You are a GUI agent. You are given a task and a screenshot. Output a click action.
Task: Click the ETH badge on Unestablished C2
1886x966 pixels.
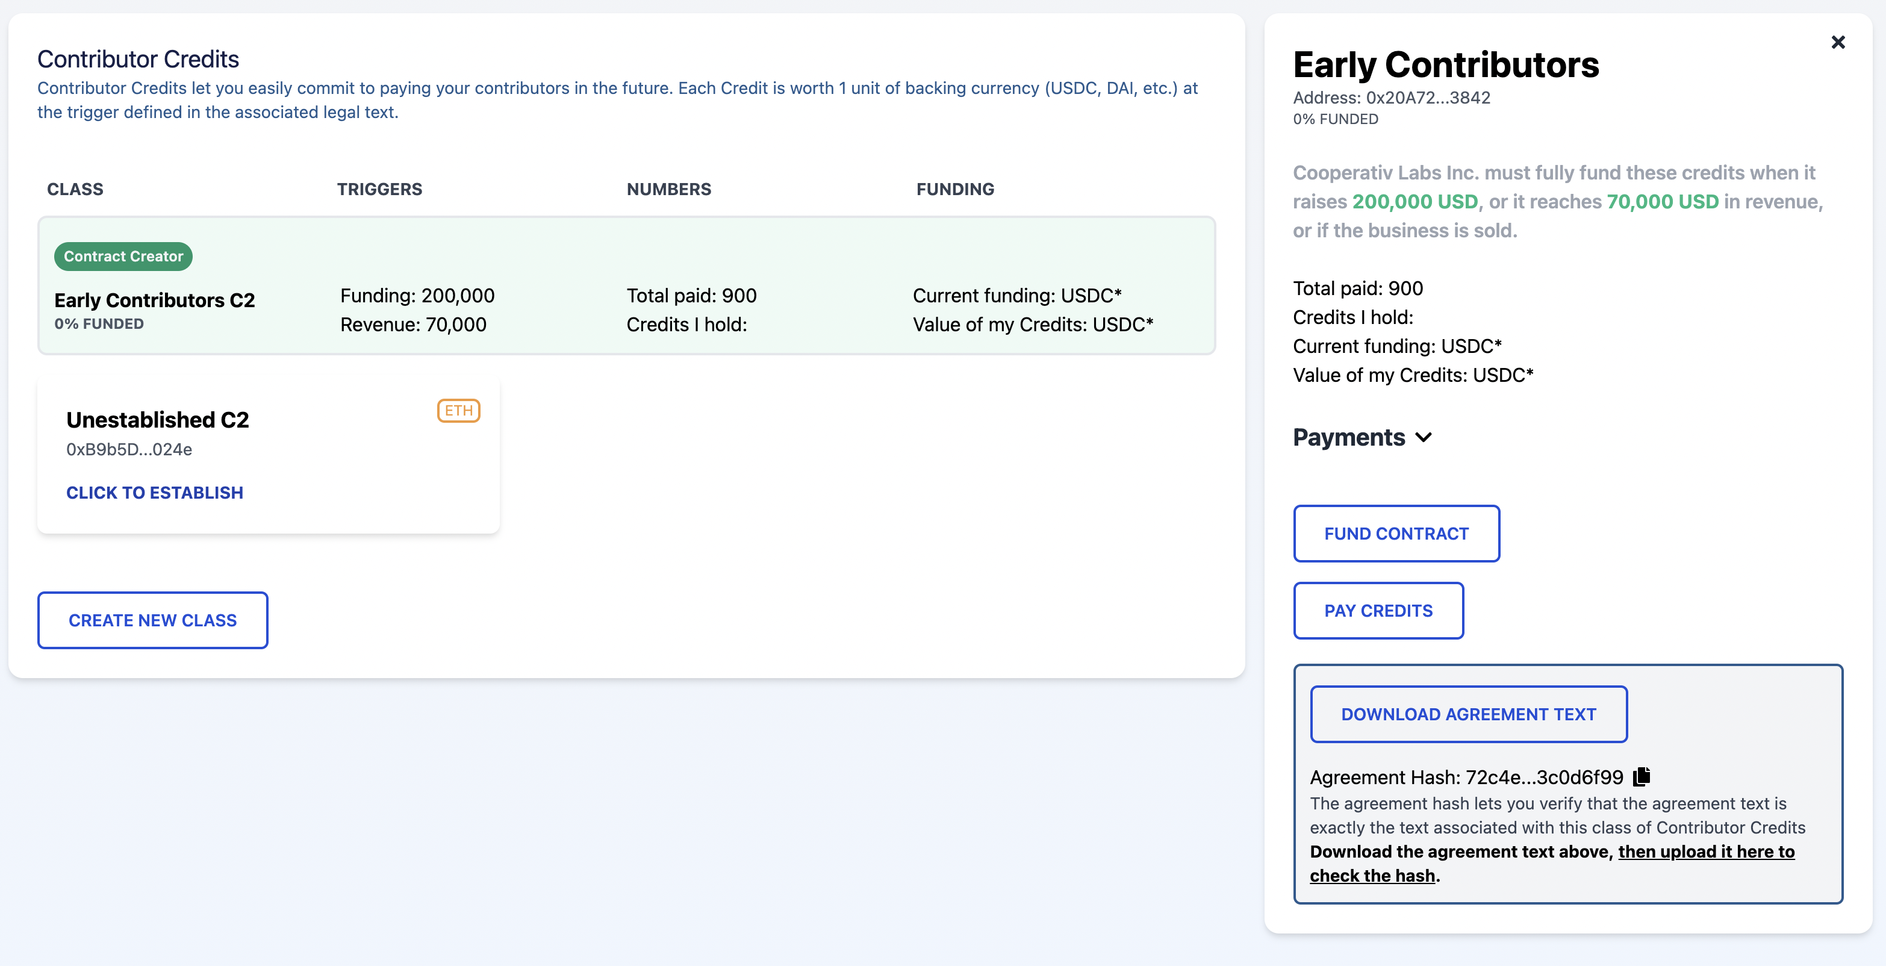458,411
